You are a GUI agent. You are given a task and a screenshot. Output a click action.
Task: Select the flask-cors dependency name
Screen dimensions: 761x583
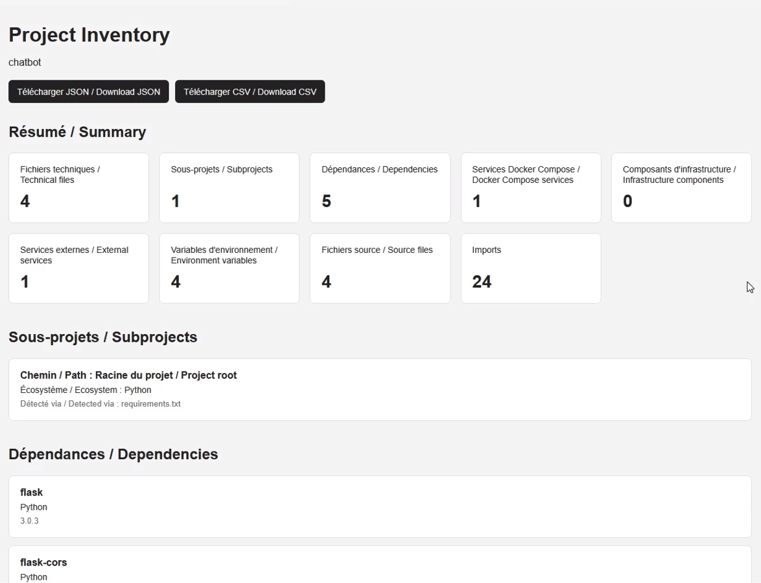pos(43,562)
